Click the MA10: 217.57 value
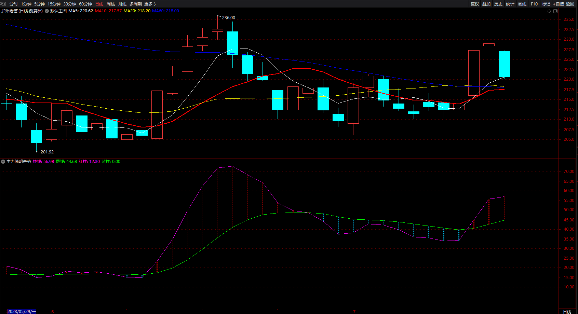 tap(108, 11)
